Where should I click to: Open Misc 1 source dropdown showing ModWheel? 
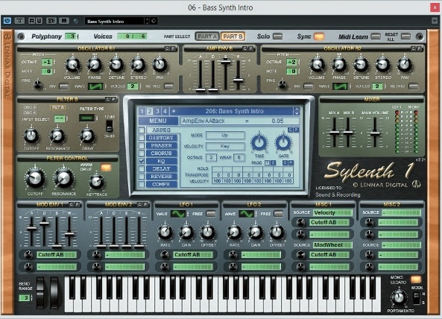(332, 245)
